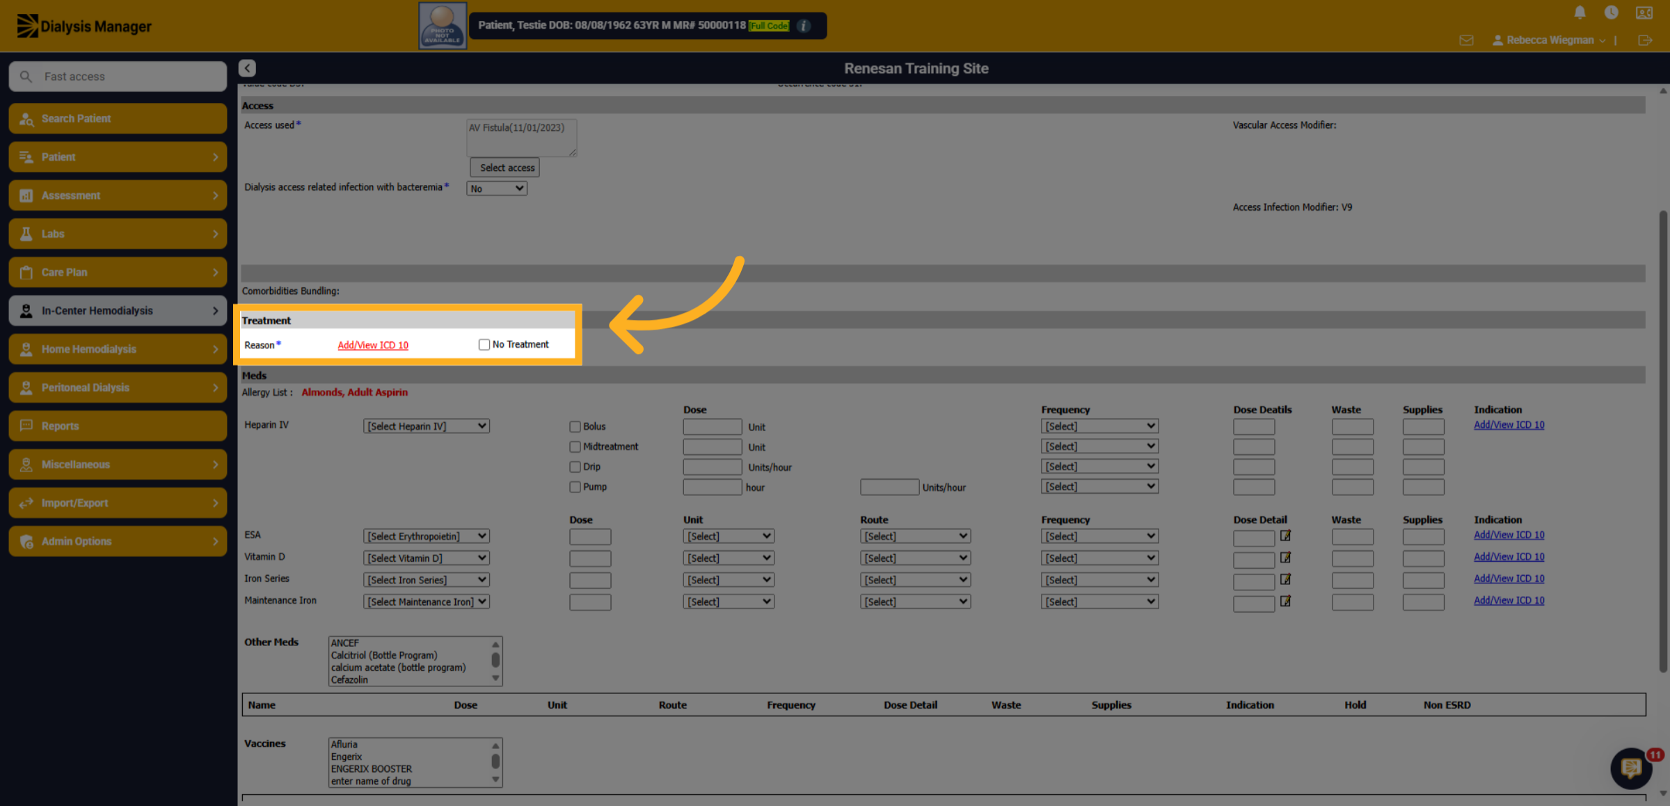Click the search magnifier icon in Fast access
Viewport: 1670px width, 806px height.
point(26,76)
